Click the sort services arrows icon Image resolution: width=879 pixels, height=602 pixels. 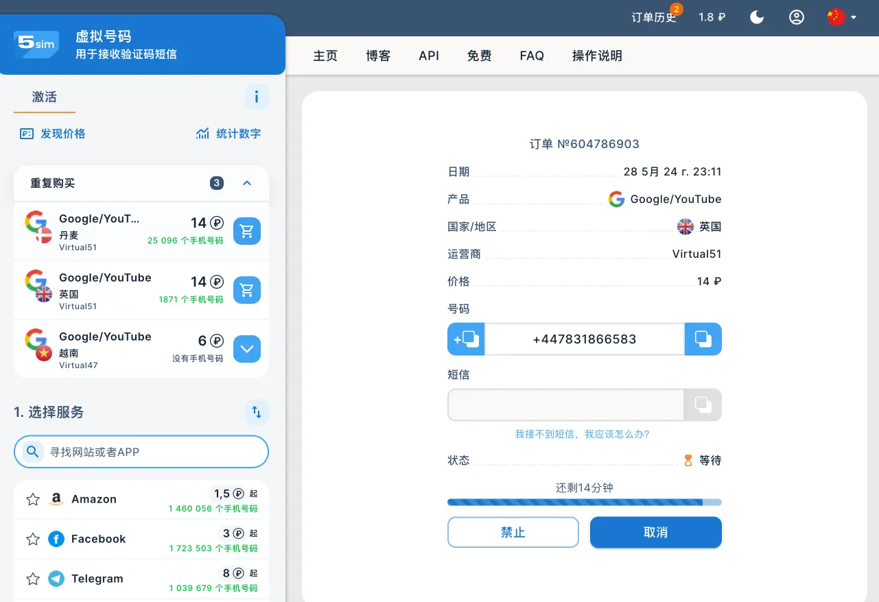click(x=257, y=412)
